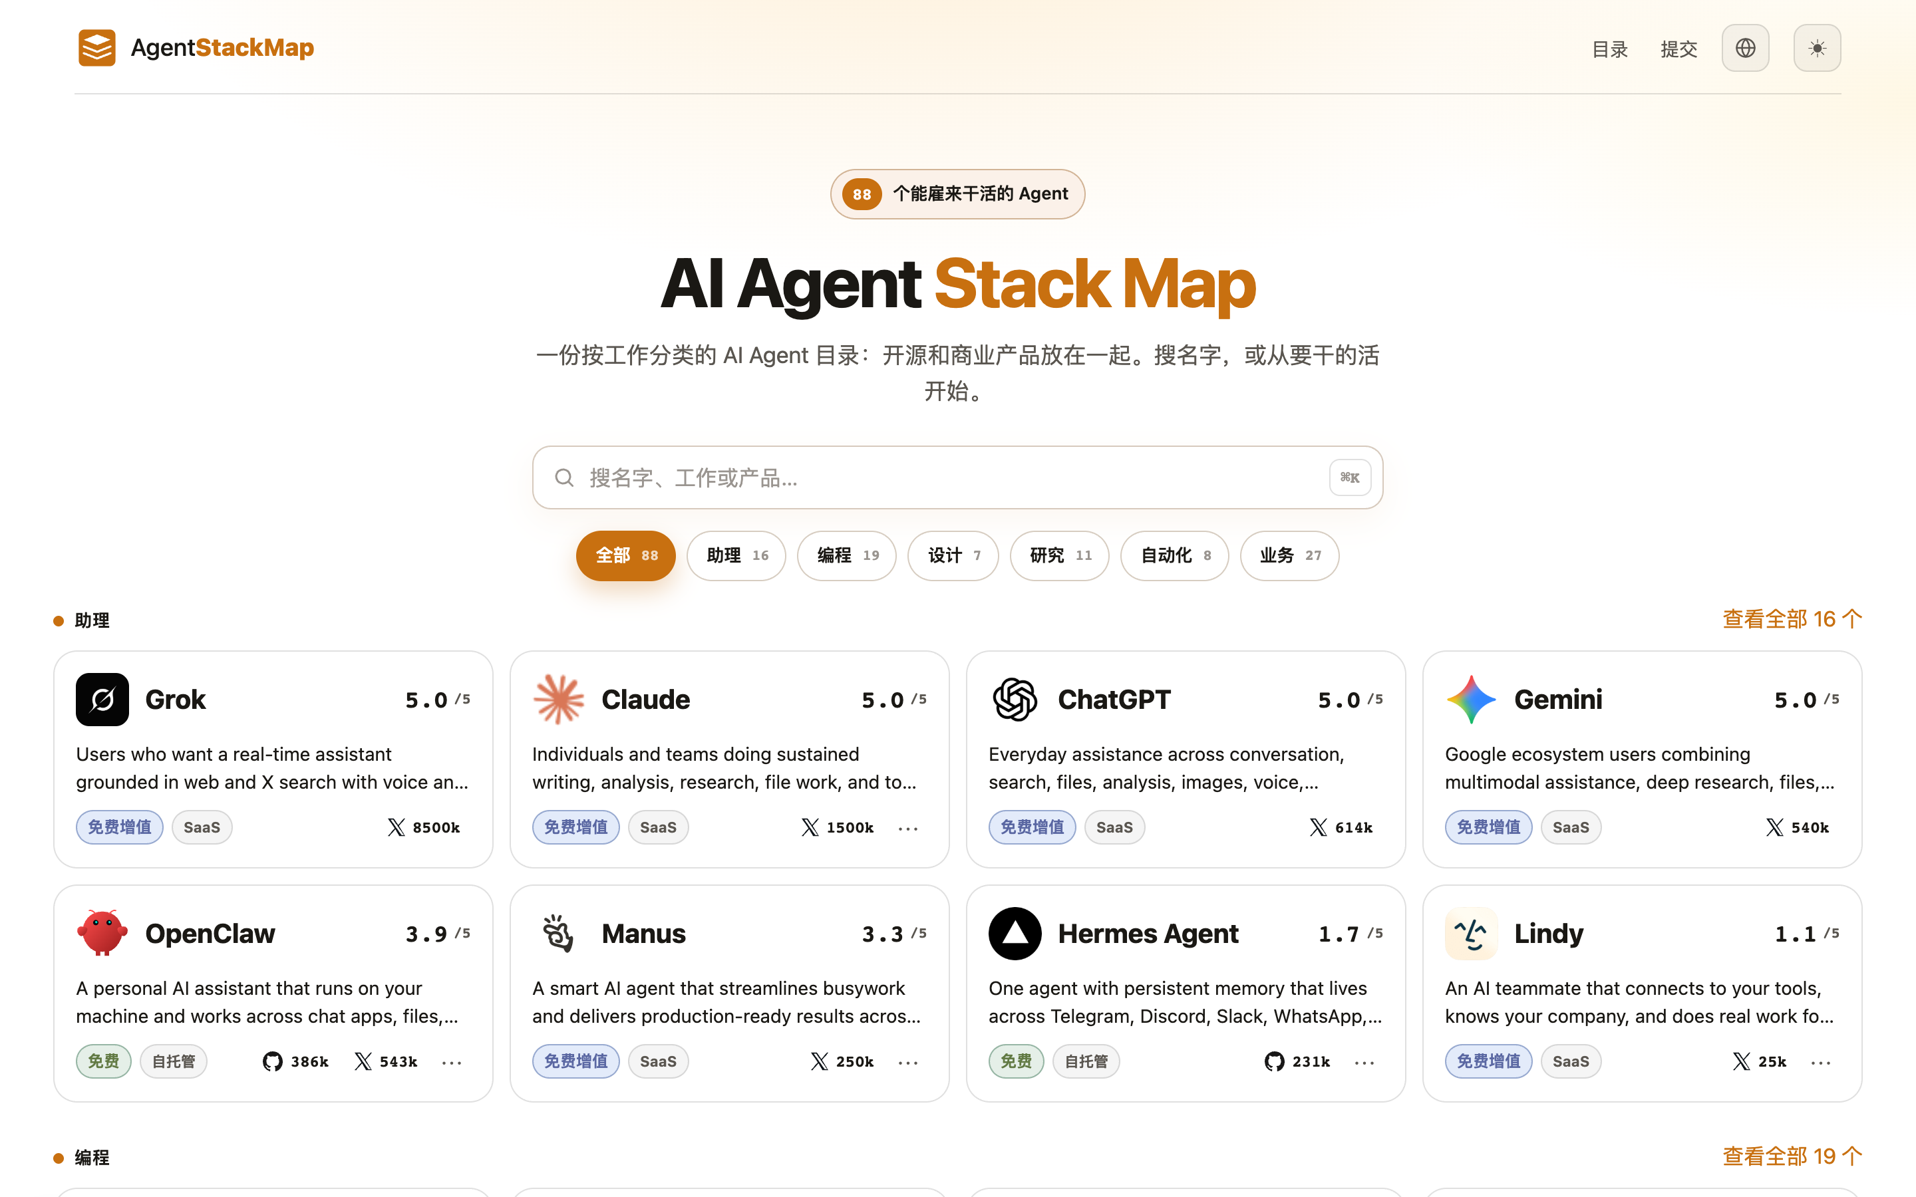1916x1197 pixels.
Task: Select the 业务 27 filter tab
Action: point(1290,556)
